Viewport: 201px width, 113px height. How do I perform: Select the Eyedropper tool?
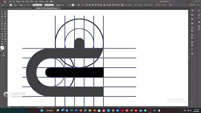click(2, 37)
